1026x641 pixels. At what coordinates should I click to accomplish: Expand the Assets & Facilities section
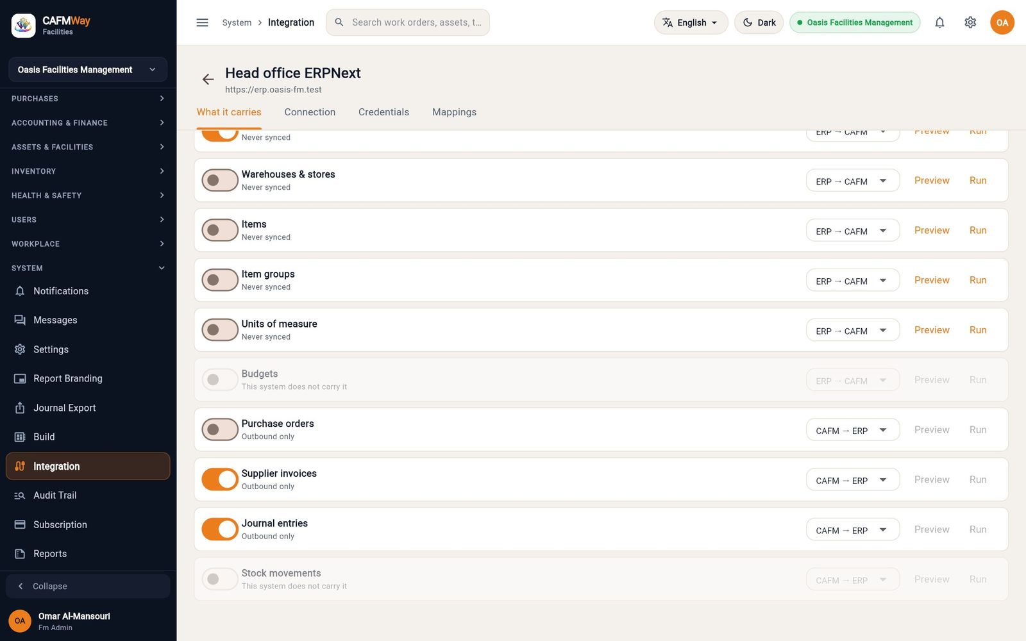tap(88, 147)
